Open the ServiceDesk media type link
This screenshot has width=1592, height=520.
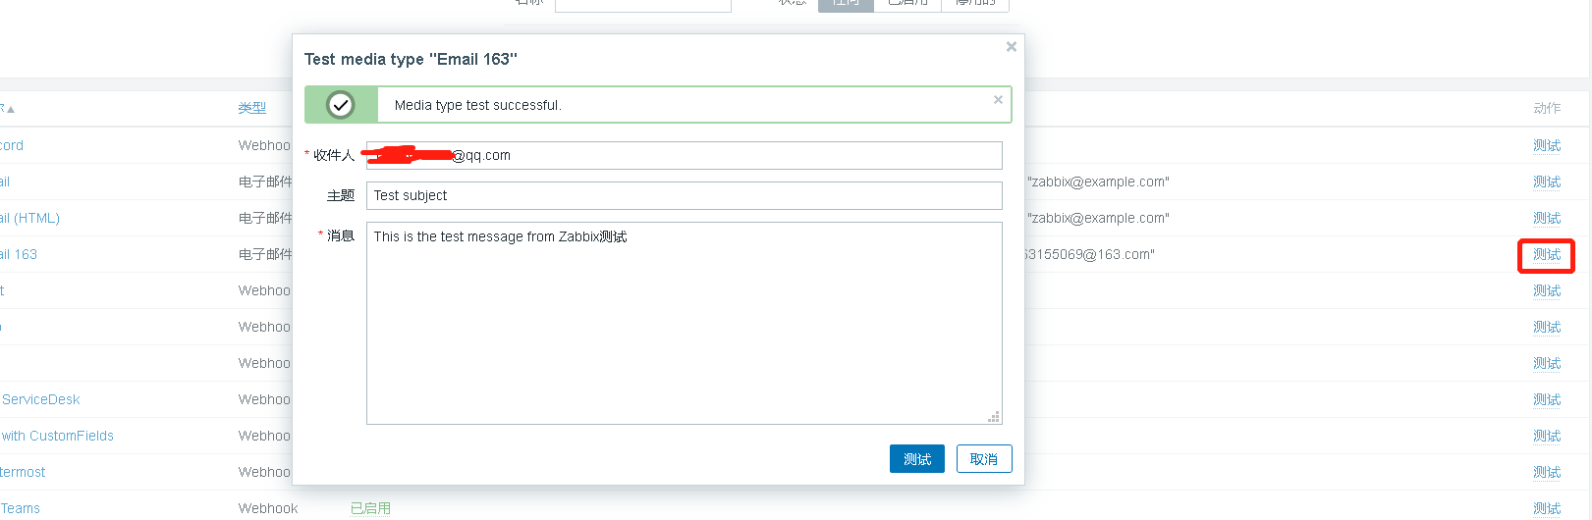coord(41,399)
